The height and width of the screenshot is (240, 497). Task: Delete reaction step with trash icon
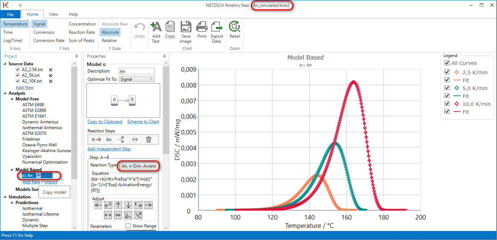click(x=149, y=139)
